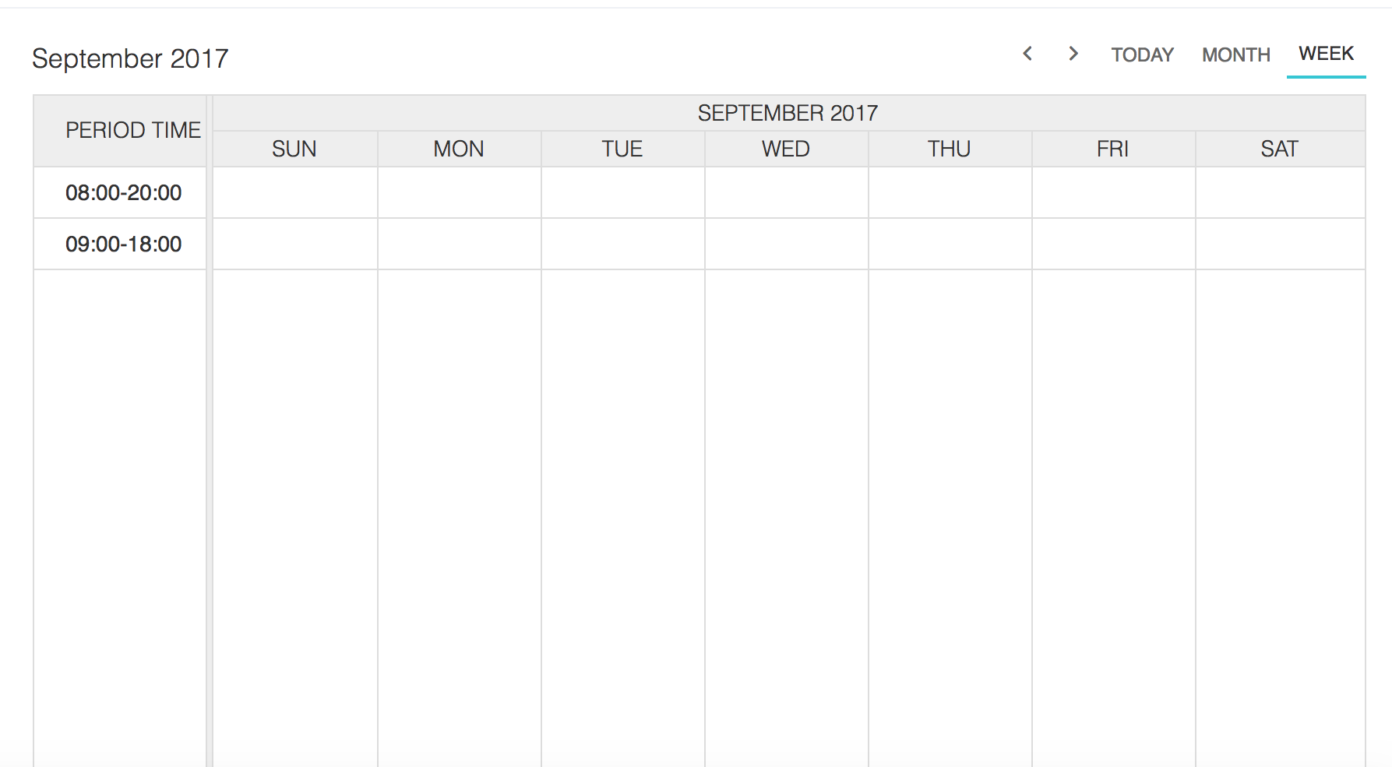
Task: Click the left arrow to view previous week
Action: click(x=1027, y=54)
